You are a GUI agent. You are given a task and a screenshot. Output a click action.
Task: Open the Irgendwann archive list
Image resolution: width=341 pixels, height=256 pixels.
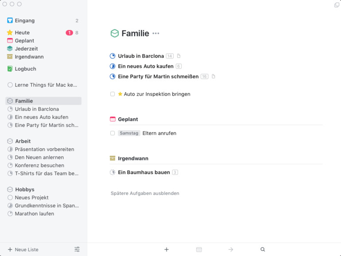click(29, 57)
